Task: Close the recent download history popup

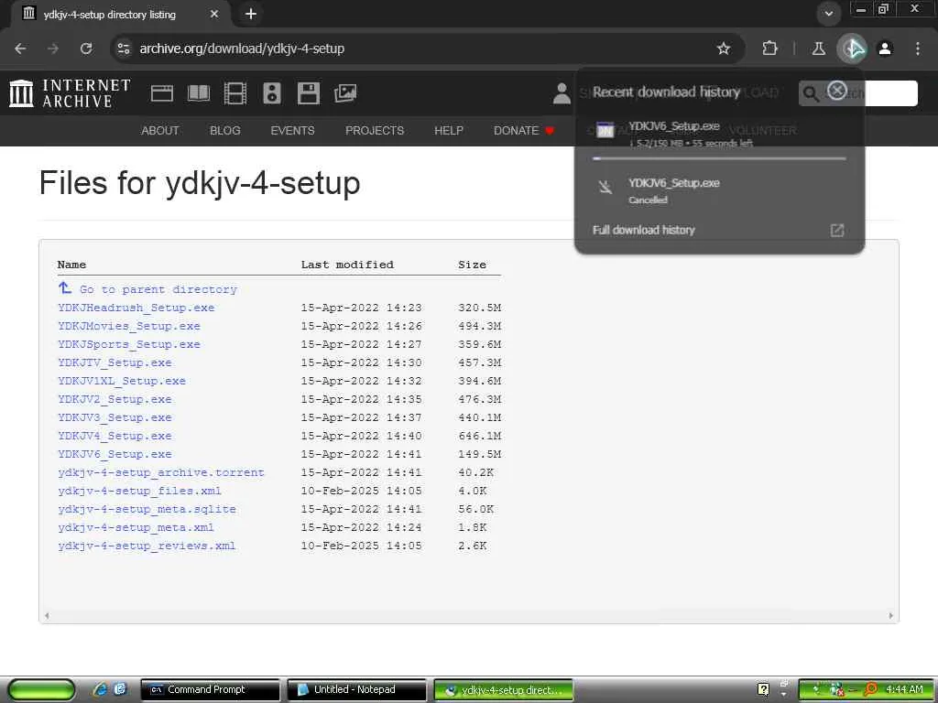Action: pyautogui.click(x=837, y=91)
